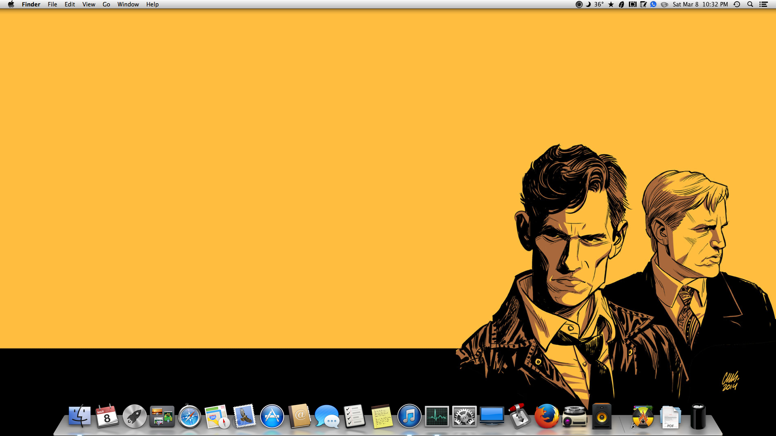
Task: Open the moon 36° weather menu item
Action: (595, 4)
